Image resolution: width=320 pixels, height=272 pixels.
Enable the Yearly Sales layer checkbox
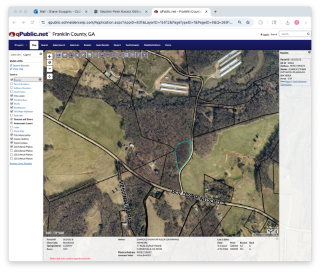11,92
